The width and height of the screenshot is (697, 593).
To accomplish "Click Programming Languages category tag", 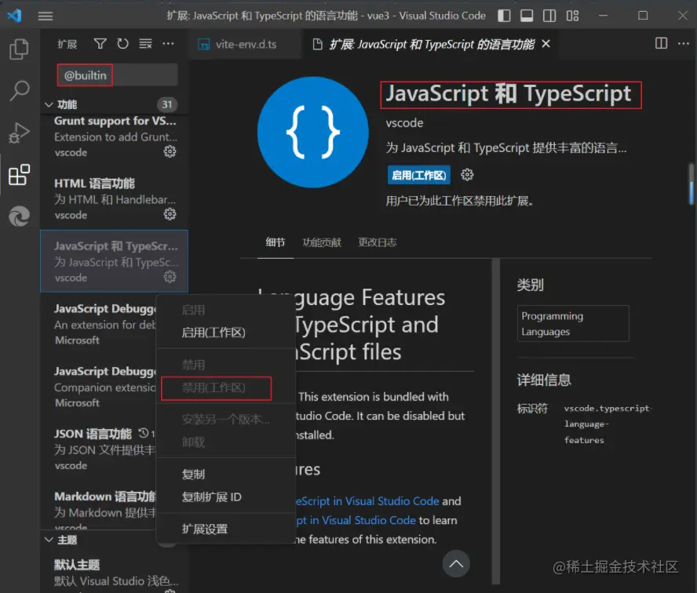I will coord(573,323).
